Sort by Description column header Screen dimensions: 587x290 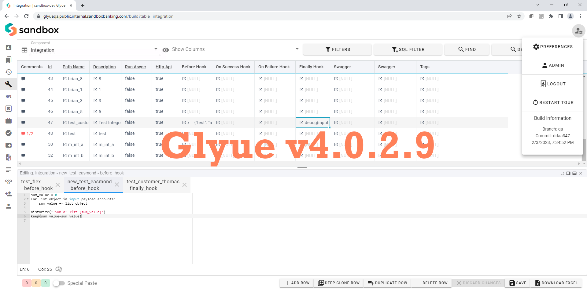click(104, 67)
